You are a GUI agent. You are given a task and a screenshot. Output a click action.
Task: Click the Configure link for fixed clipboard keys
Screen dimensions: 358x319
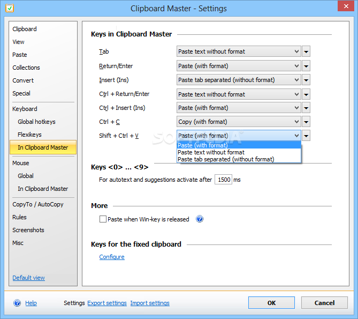click(112, 257)
